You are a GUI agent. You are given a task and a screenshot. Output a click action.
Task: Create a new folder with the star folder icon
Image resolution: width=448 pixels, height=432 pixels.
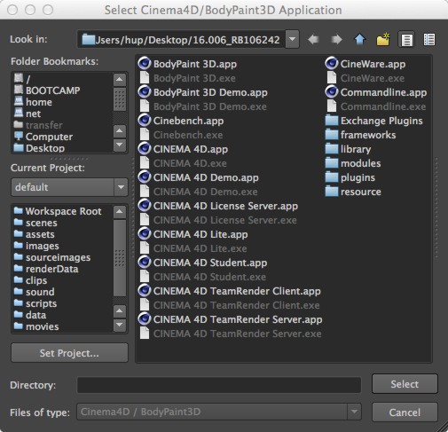click(383, 39)
